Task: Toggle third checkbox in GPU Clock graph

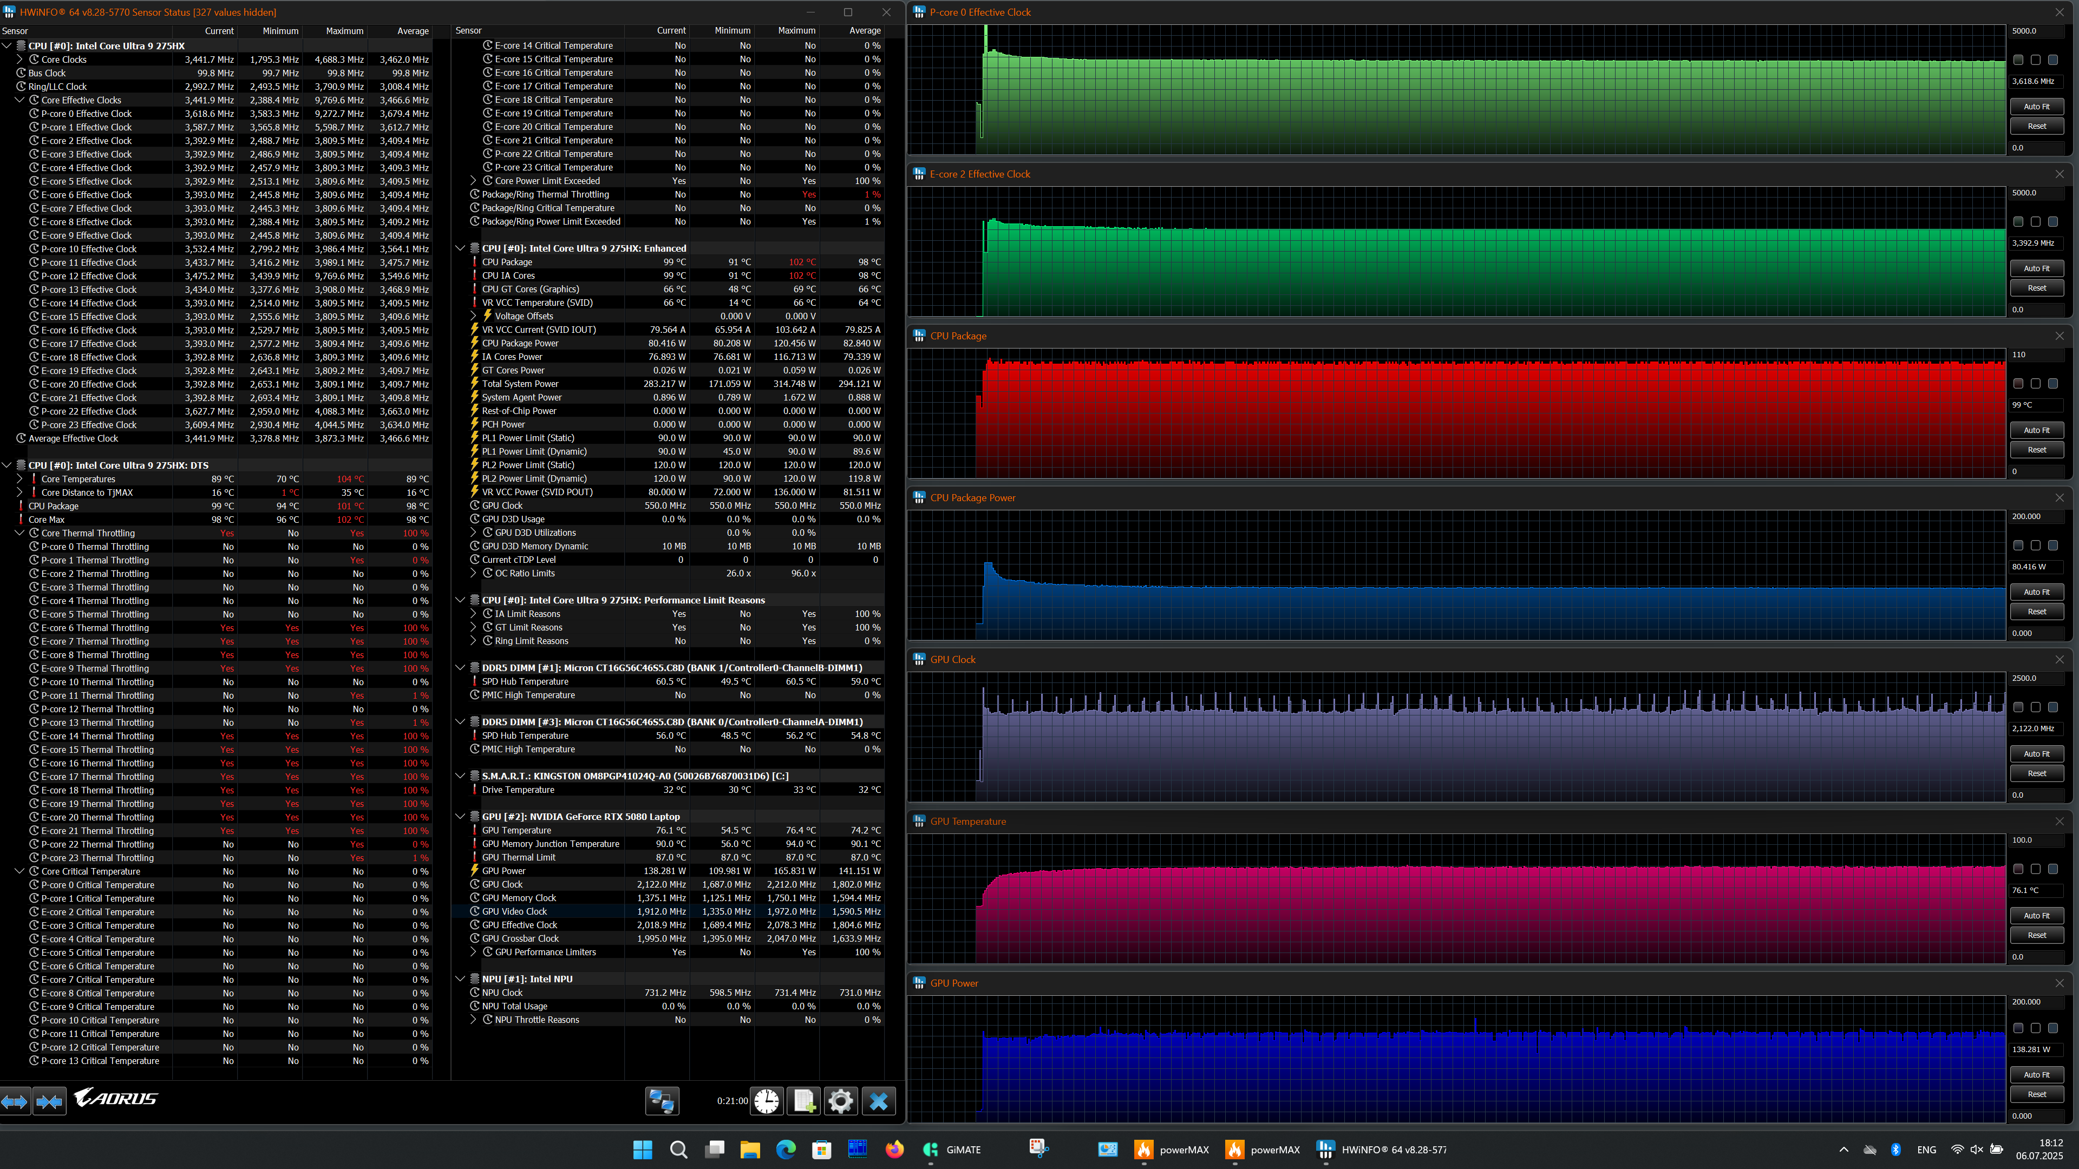Action: click(2052, 707)
